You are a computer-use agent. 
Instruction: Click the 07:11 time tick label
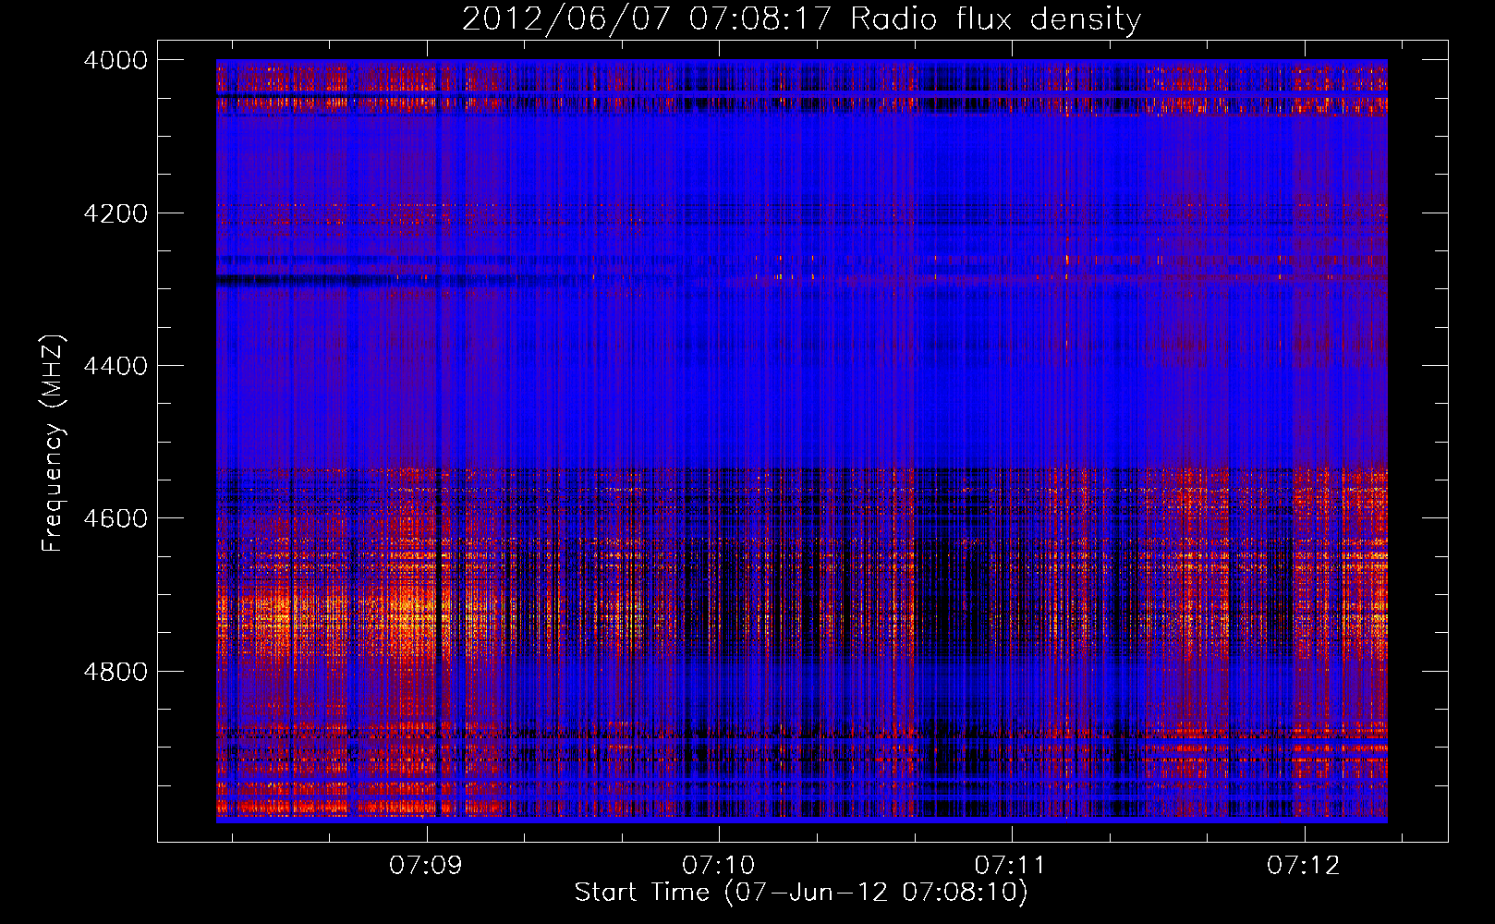pos(1011,866)
